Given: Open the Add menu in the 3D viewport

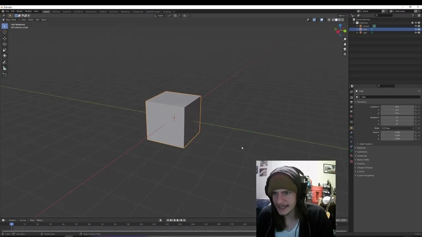Looking at the screenshot, I should click(x=37, y=20).
